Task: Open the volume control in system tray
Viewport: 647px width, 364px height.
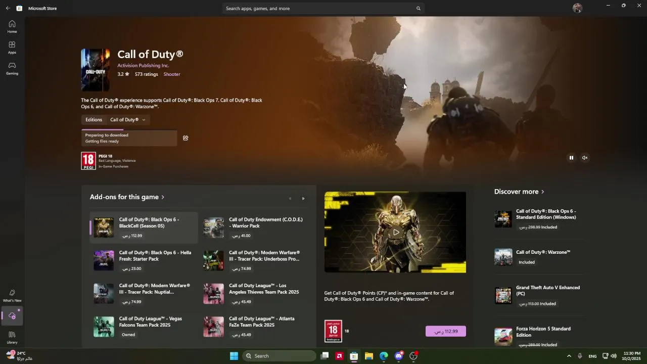Action: tap(613, 356)
